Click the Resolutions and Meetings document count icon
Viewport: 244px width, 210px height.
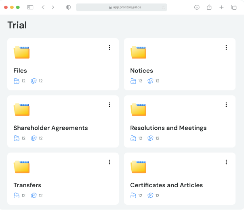[x=150, y=138]
